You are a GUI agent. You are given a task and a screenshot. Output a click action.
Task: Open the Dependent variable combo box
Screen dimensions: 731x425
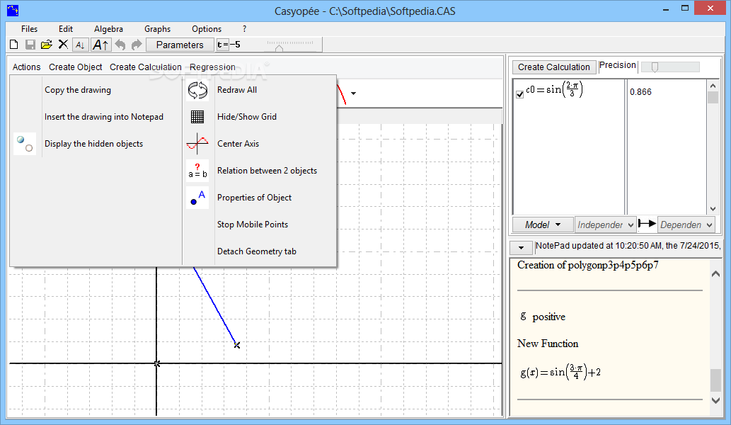pos(686,225)
